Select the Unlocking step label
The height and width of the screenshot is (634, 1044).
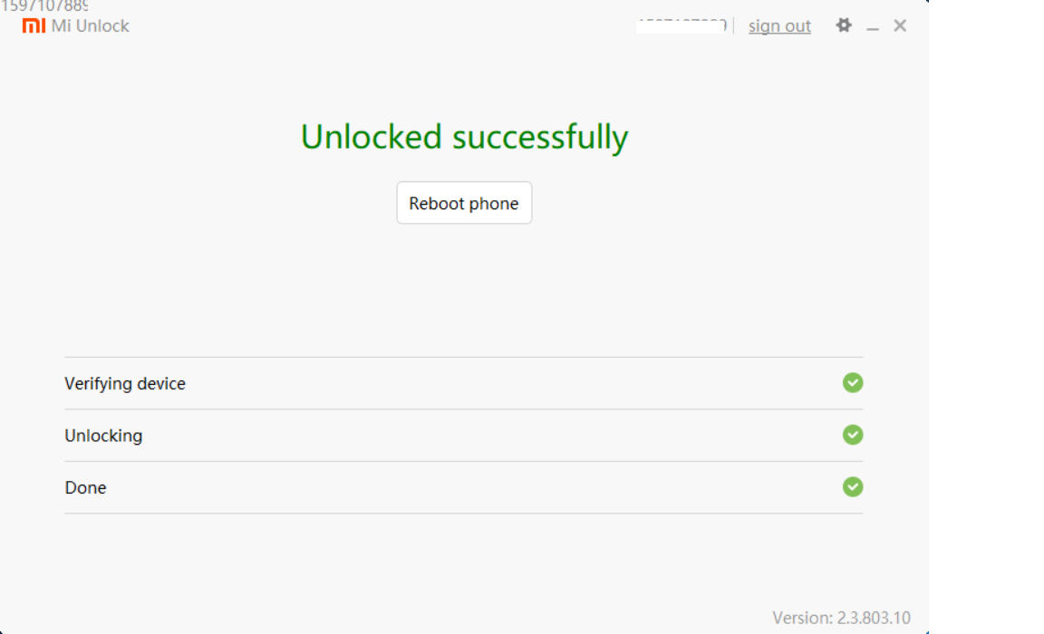(103, 436)
